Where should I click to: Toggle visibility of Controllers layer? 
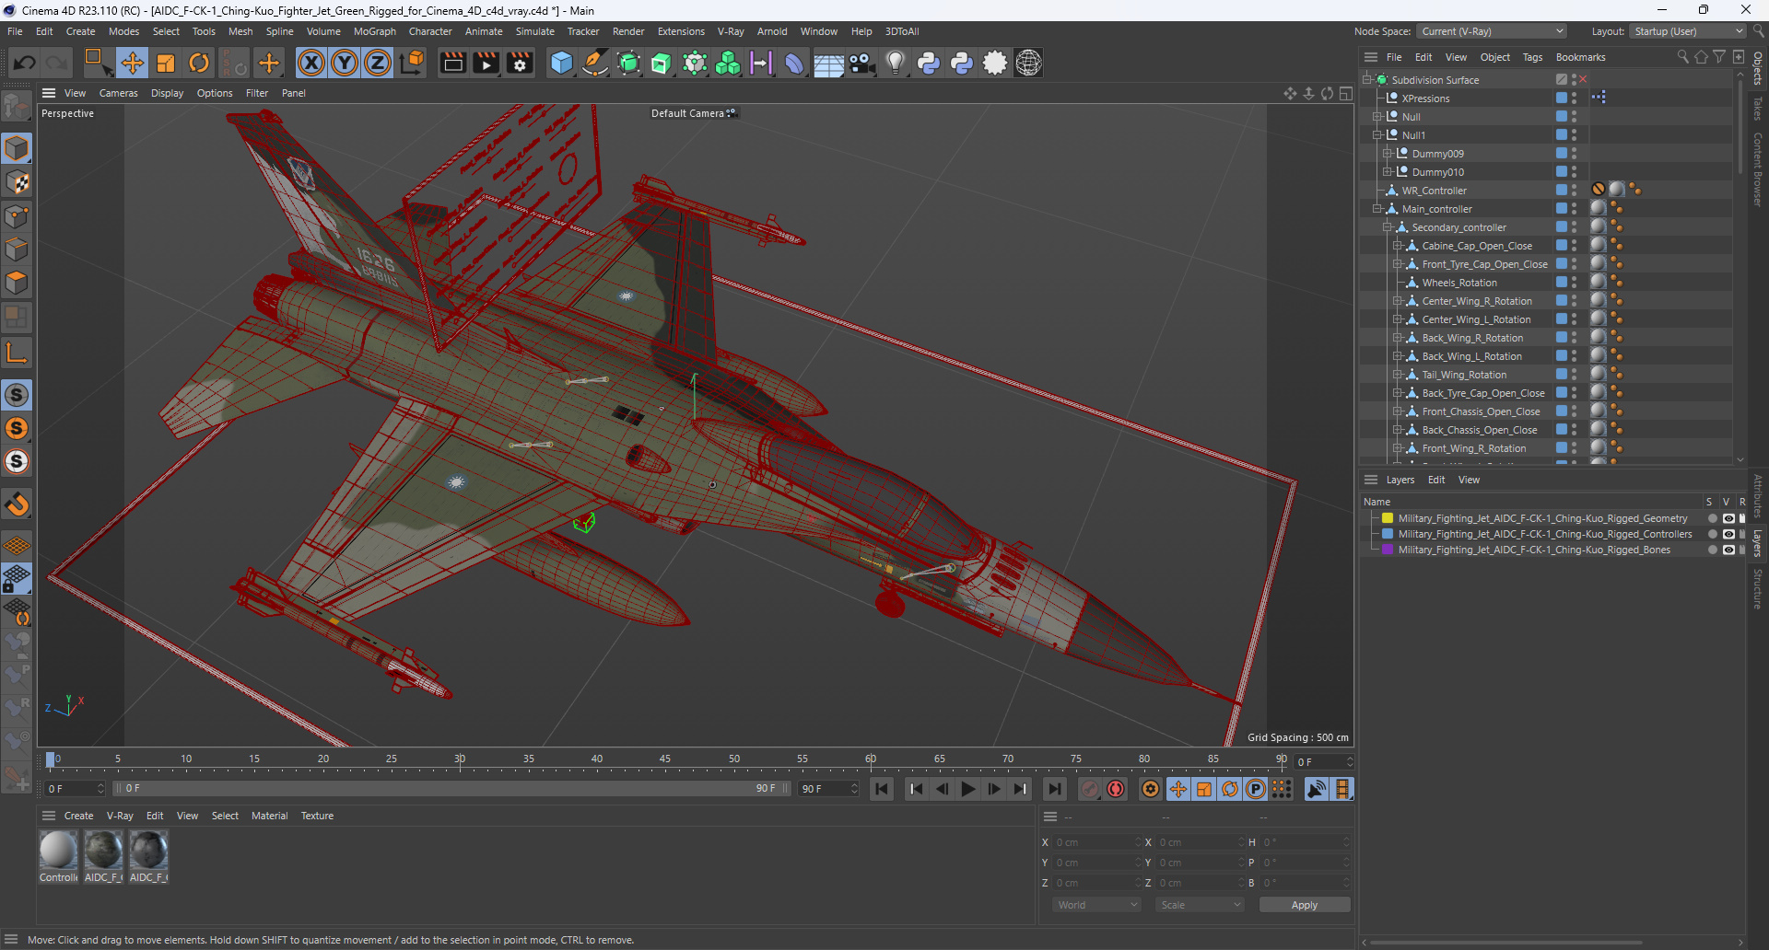1728,535
